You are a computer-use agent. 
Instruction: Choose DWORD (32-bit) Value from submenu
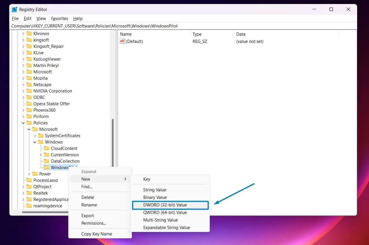coord(170,205)
